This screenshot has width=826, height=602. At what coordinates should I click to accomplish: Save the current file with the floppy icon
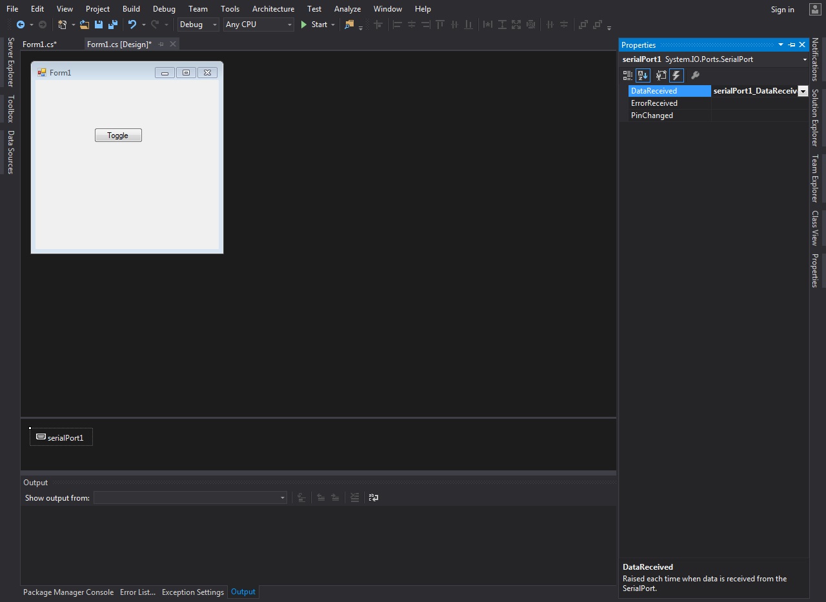click(x=99, y=25)
